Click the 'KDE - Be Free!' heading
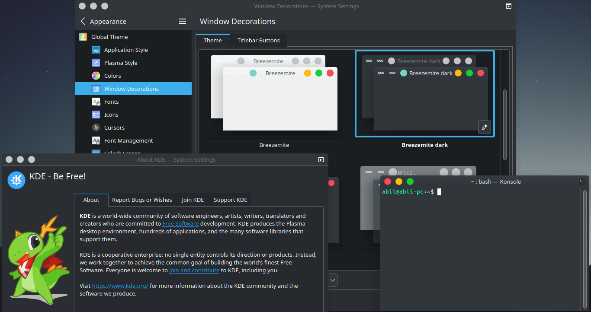This screenshot has width=591, height=312. coord(58,176)
